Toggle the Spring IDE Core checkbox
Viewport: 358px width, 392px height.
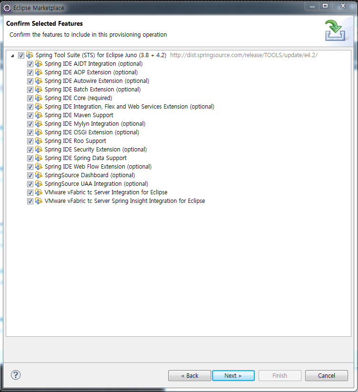30,98
